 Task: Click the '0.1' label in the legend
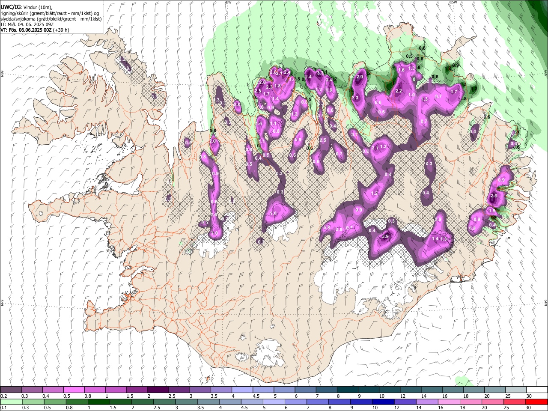[x=3, y=408]
